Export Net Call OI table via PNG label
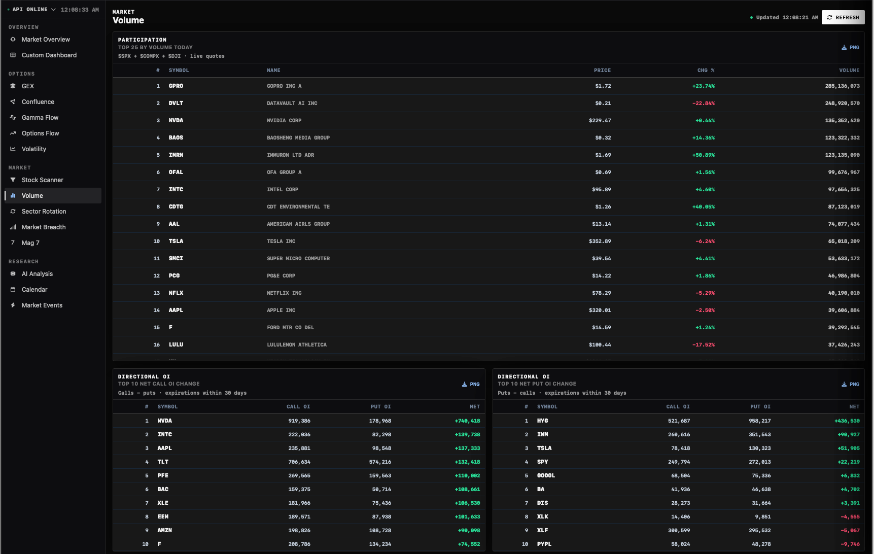Viewport: 874px width, 554px height. point(475,384)
